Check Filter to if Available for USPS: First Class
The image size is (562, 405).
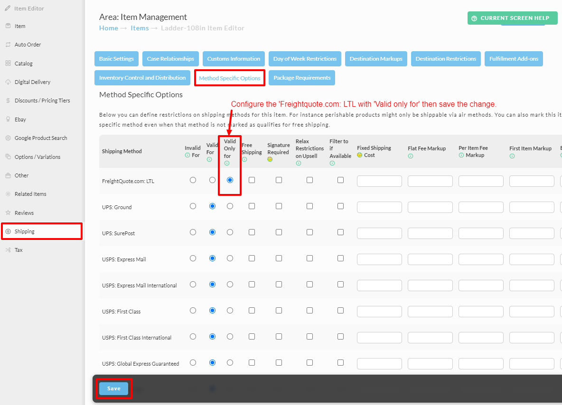click(x=340, y=311)
